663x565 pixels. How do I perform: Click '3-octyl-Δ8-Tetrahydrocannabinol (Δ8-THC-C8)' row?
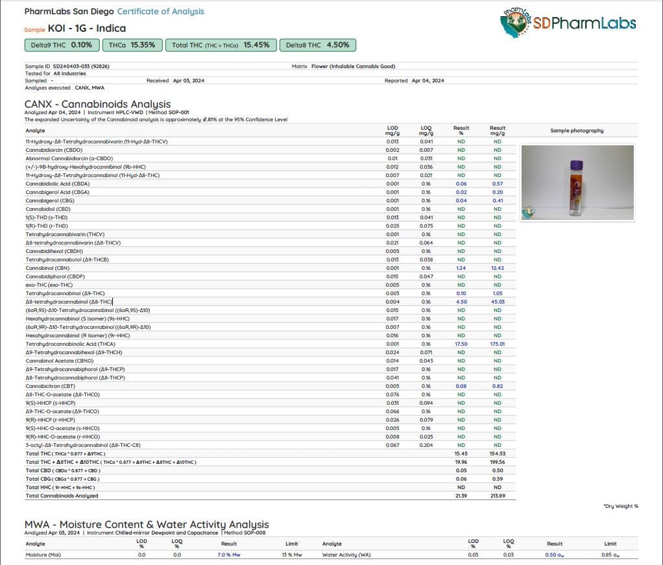pos(270,445)
